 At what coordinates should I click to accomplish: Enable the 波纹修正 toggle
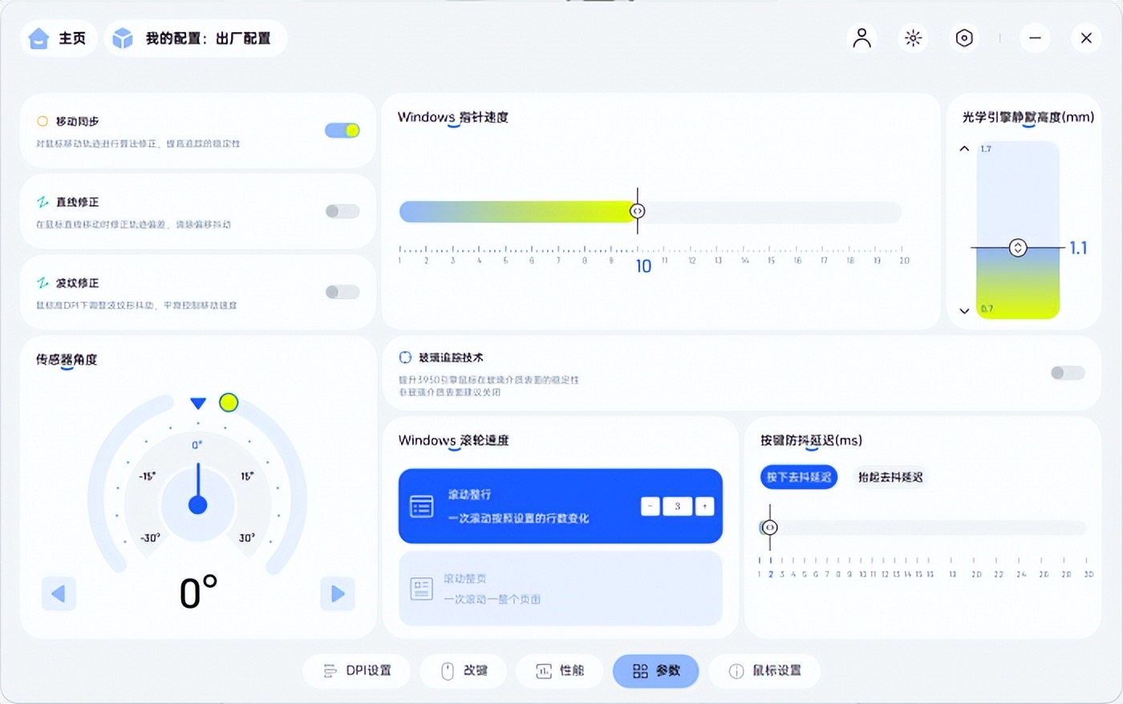click(342, 291)
